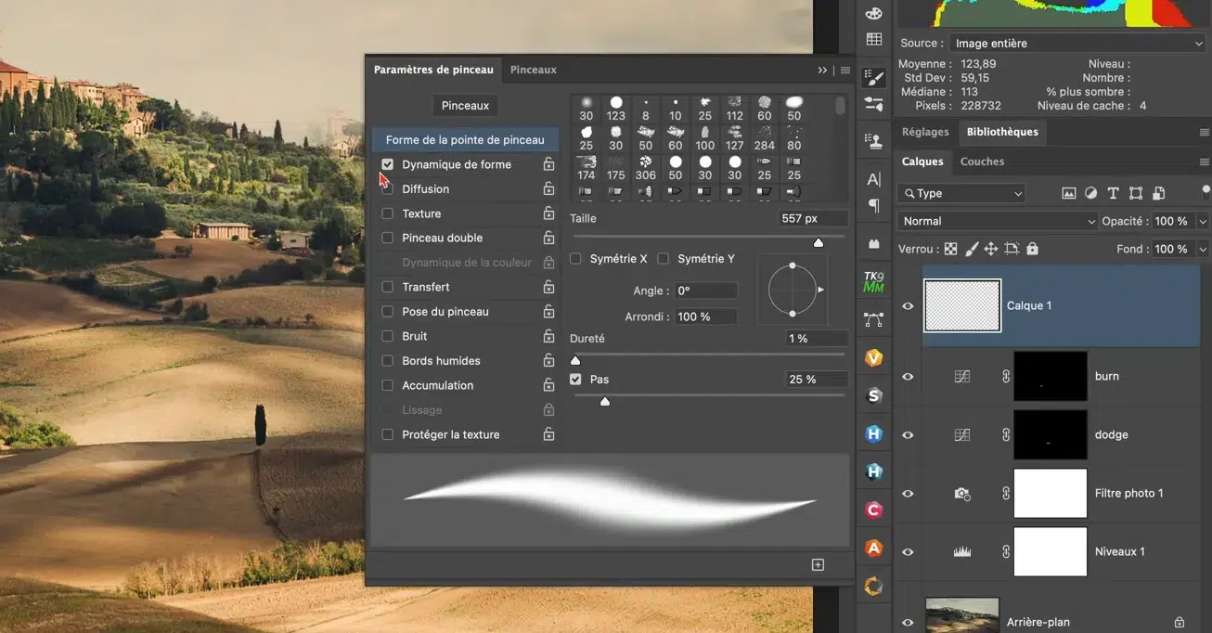Open Pose du pinceau settings
This screenshot has width=1212, height=633.
pyautogui.click(x=445, y=312)
